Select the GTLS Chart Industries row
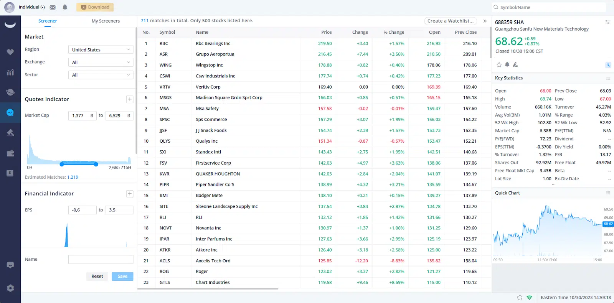Viewport: 614px width, 303px height. point(314,282)
